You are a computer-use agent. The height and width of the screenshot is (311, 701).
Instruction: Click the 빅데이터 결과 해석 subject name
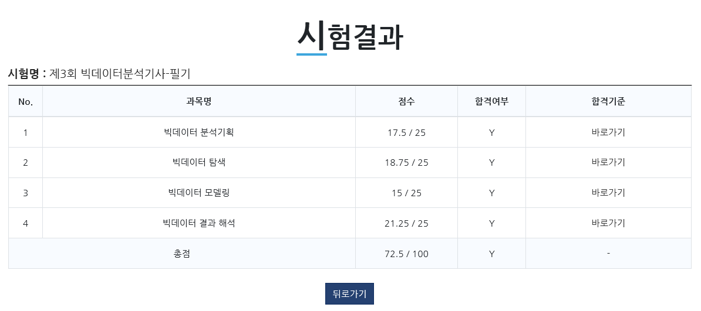coord(198,223)
